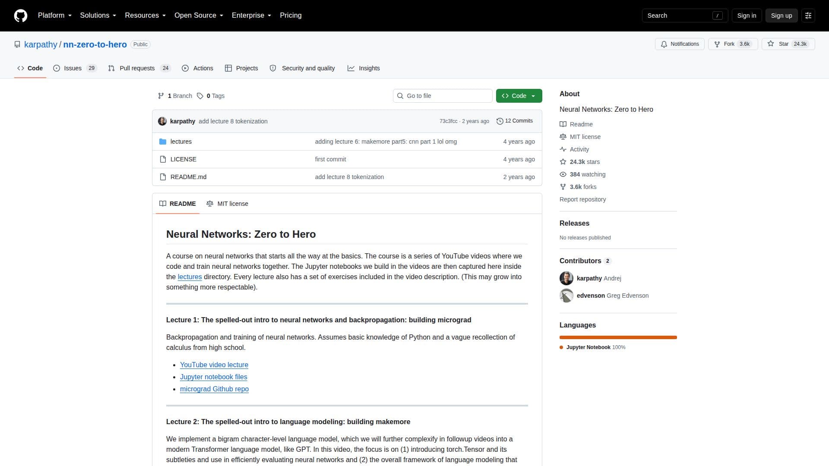Star this repository
The image size is (829, 466).
[x=788, y=44]
